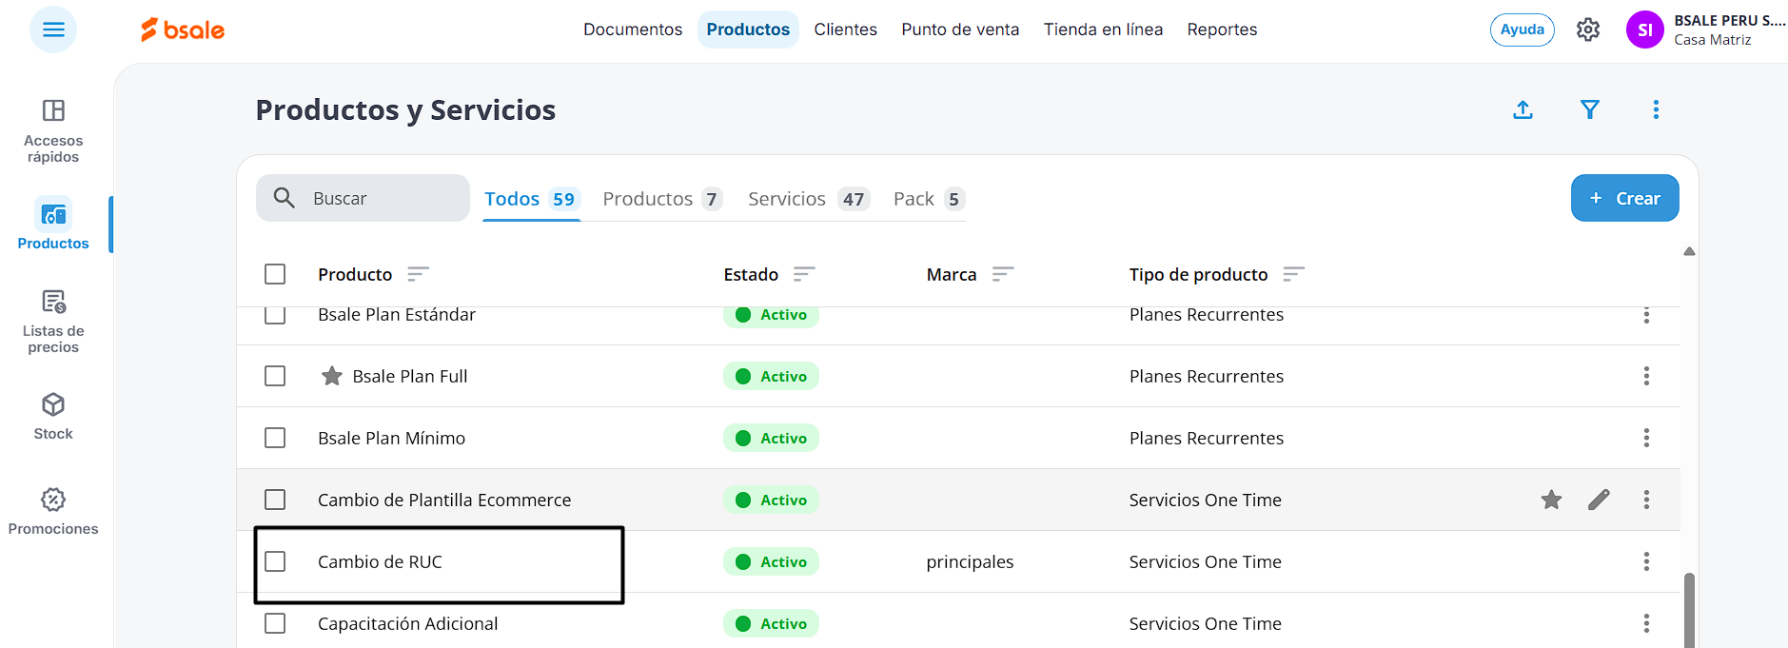Open the Tienda en línea menu
This screenshot has height=648, width=1788.
(x=1103, y=29)
